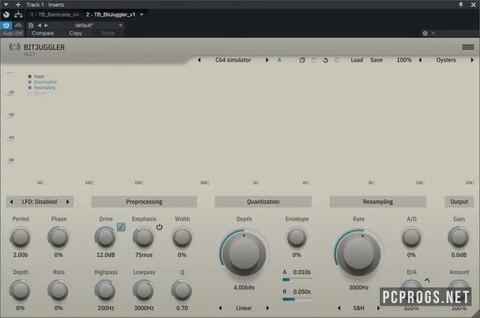
Task: Open the 100% GUI scale setting
Action: coord(404,60)
